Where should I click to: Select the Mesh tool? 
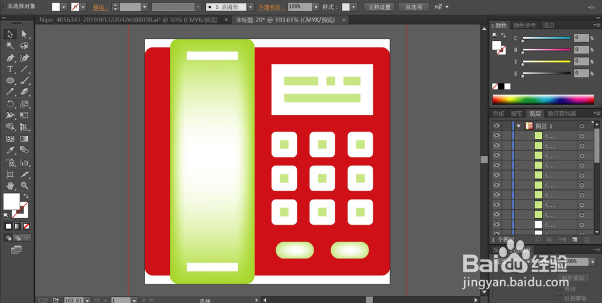point(10,139)
